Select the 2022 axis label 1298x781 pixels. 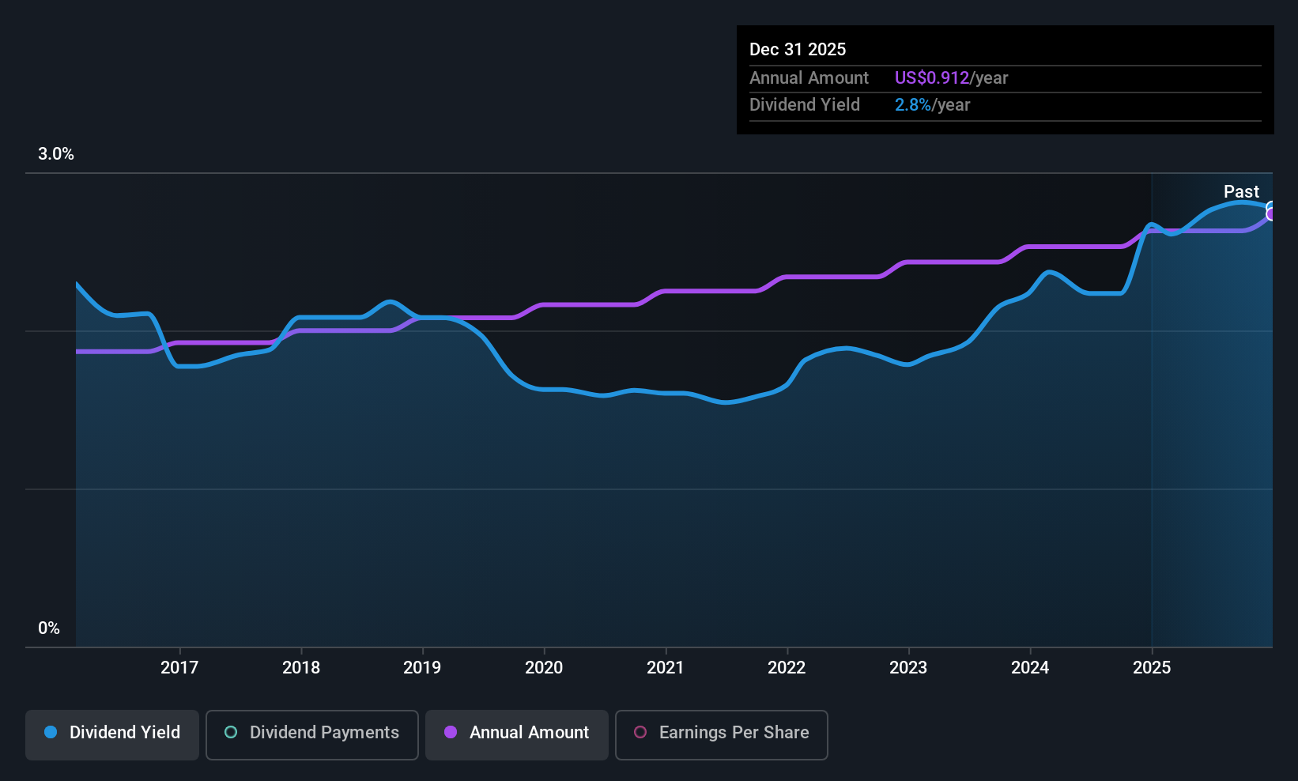click(x=787, y=667)
